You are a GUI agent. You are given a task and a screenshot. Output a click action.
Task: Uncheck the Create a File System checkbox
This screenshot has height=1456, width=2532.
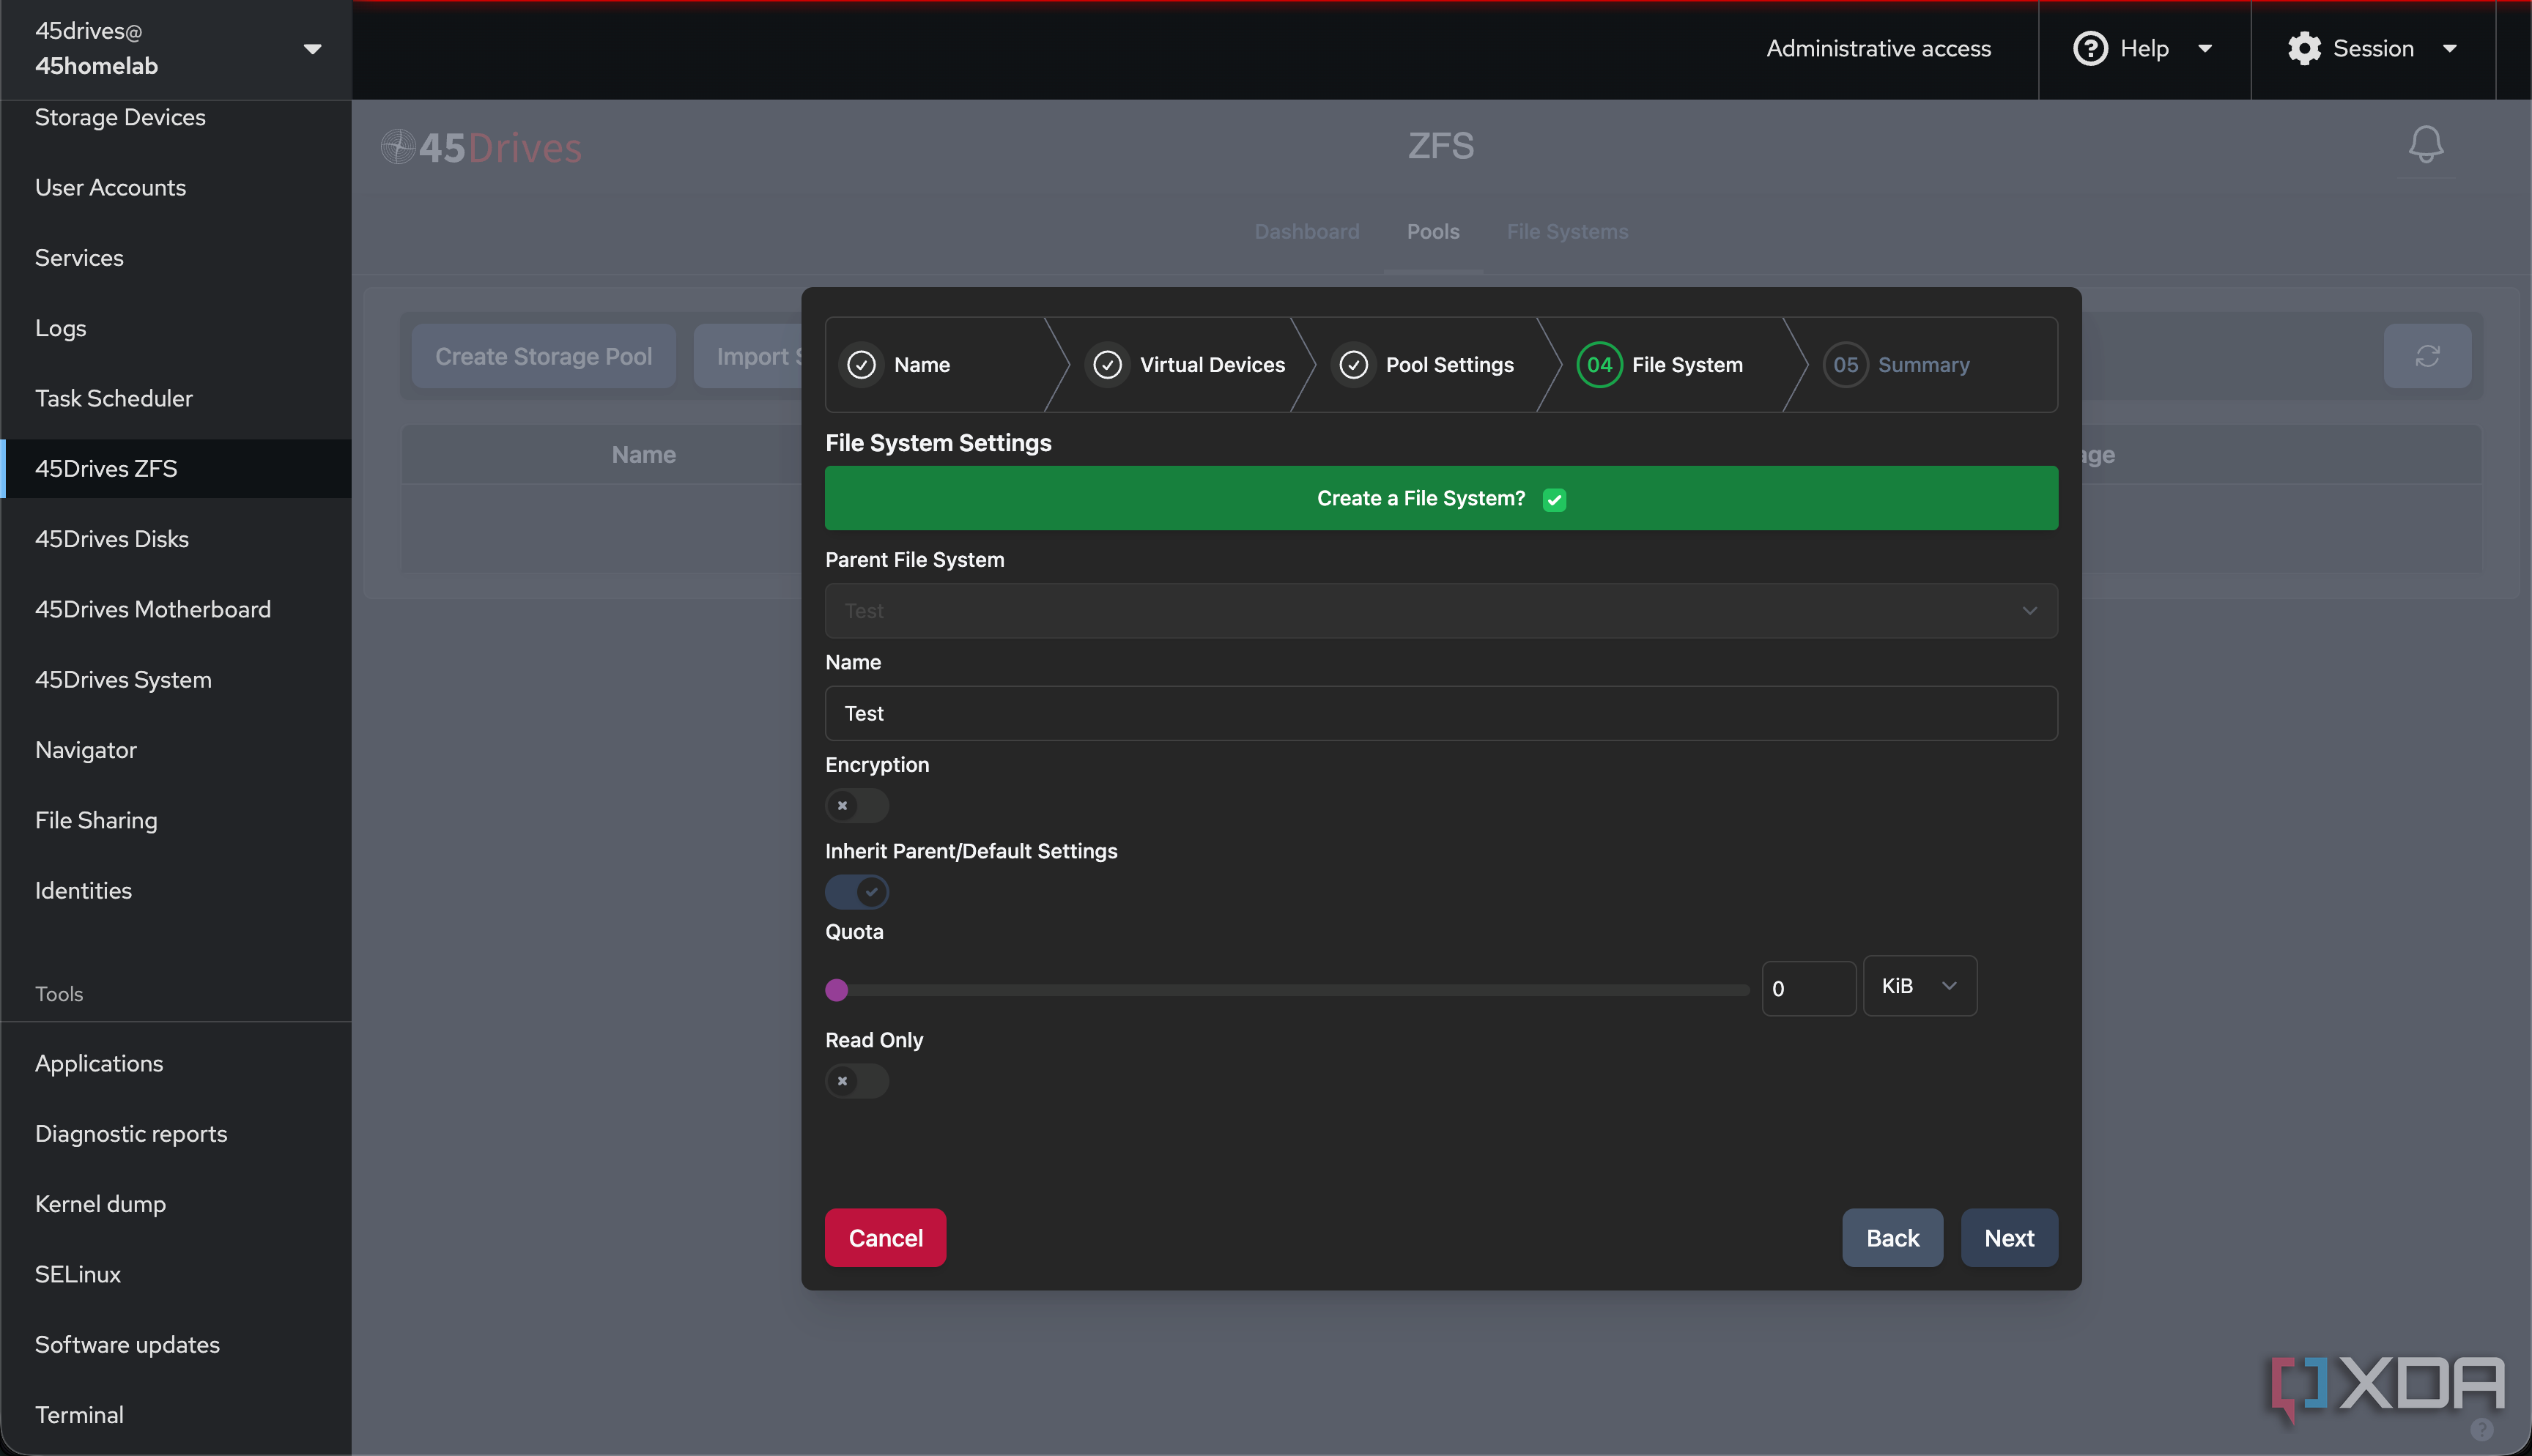pyautogui.click(x=1554, y=499)
